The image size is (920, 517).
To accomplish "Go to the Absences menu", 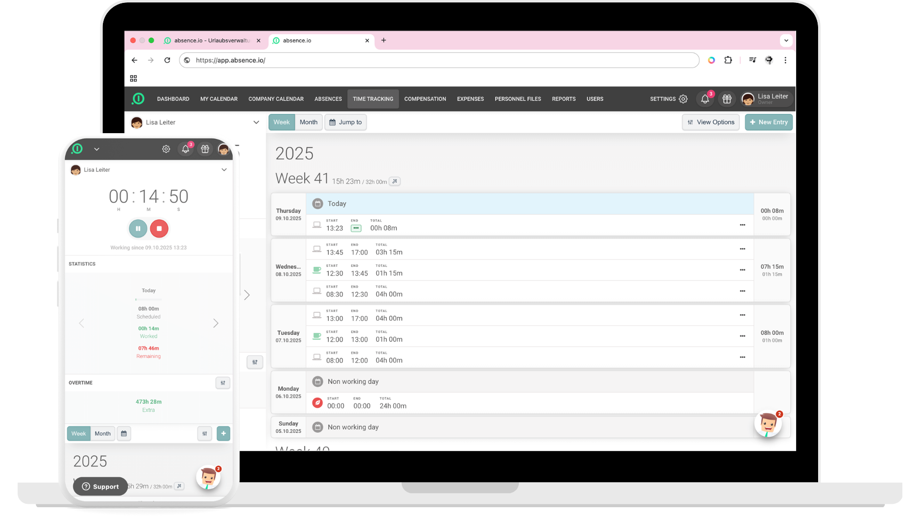I will [x=328, y=99].
